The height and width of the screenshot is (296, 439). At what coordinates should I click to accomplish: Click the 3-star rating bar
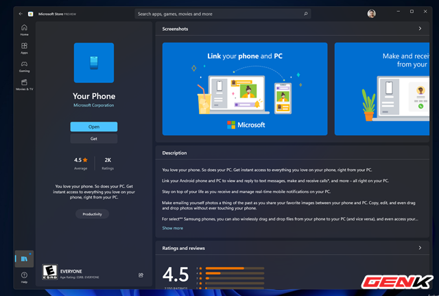tap(235, 278)
